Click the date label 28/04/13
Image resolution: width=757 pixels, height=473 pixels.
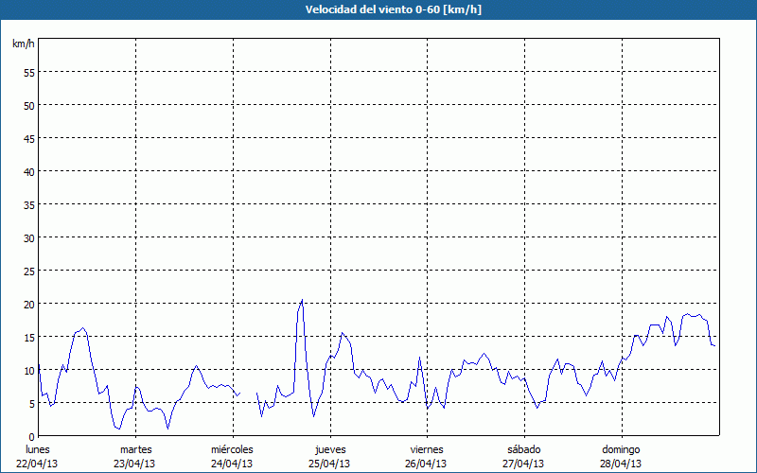[x=622, y=463]
